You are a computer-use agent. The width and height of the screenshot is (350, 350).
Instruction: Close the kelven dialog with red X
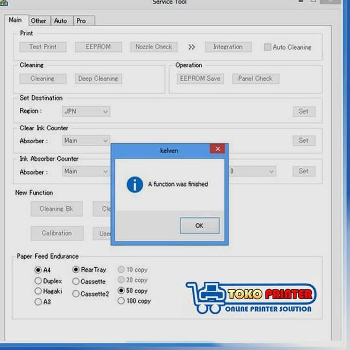coord(217,150)
